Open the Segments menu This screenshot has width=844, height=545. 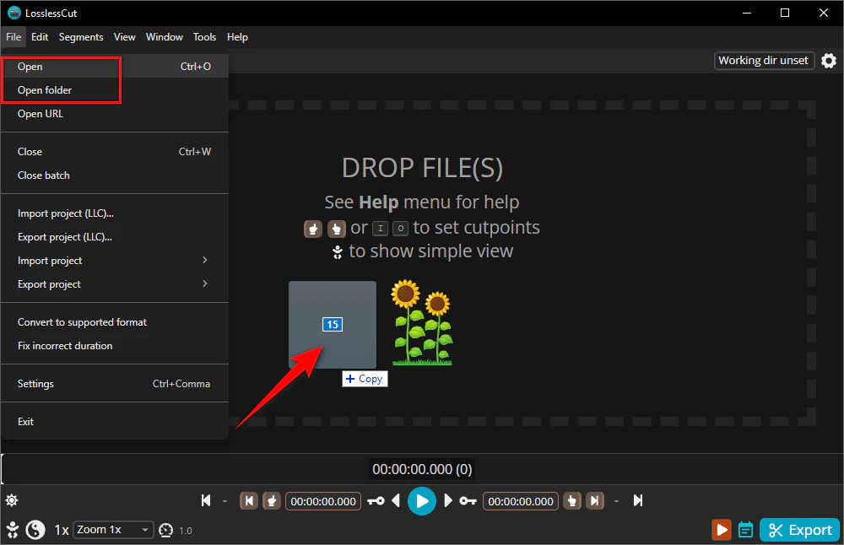[x=81, y=37]
